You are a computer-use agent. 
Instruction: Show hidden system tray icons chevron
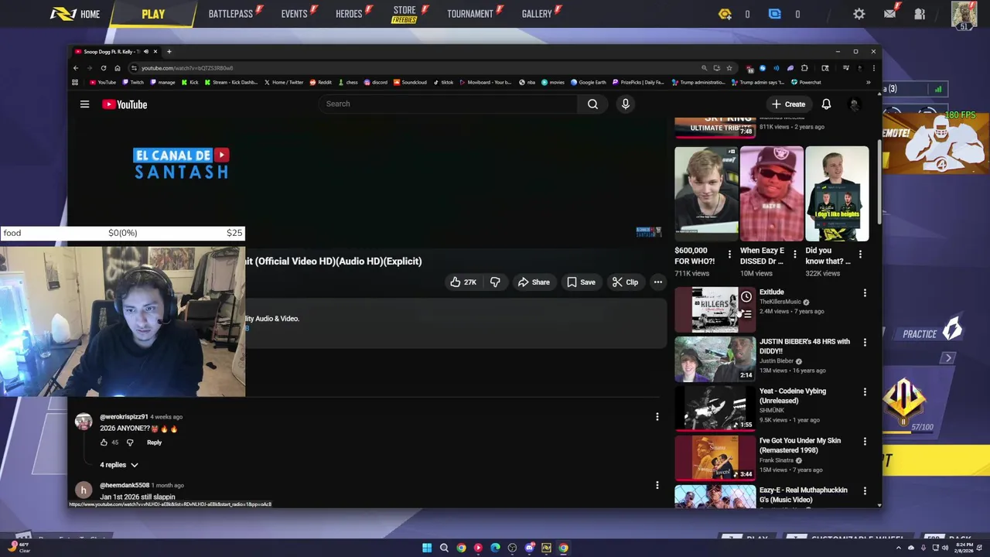click(898, 548)
